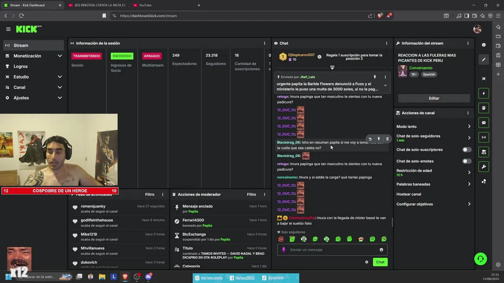Screen dimensions: 504x283
Task: Click the browser address bar URL
Action: [x=148, y=16]
